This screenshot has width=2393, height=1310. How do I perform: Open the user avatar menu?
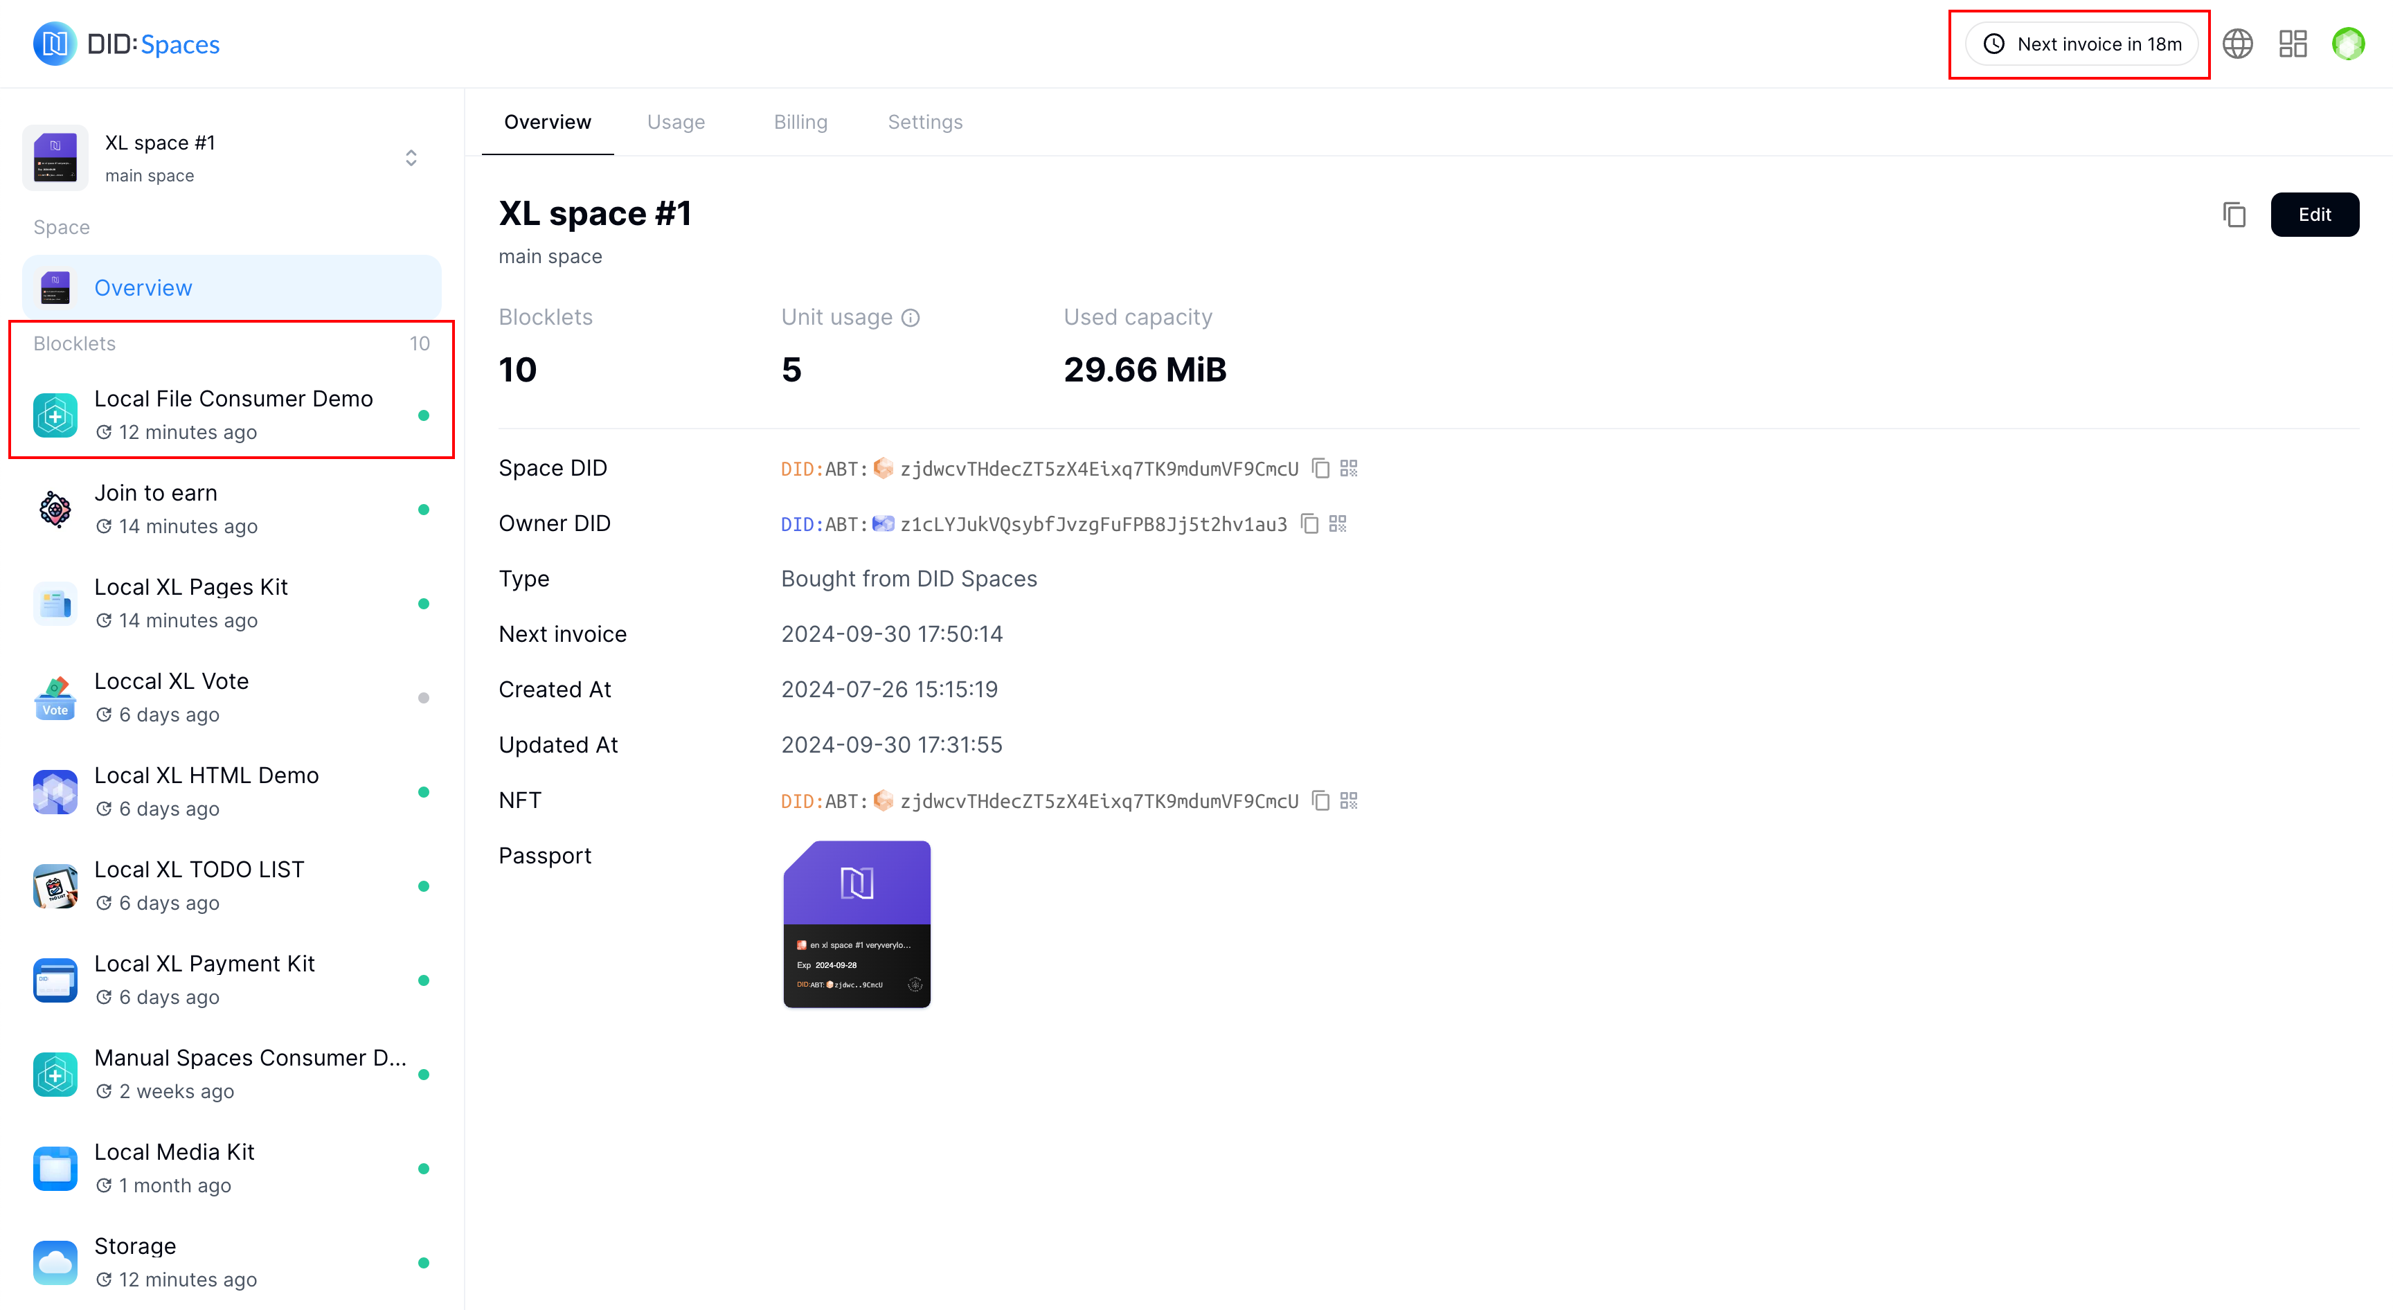click(x=2347, y=44)
